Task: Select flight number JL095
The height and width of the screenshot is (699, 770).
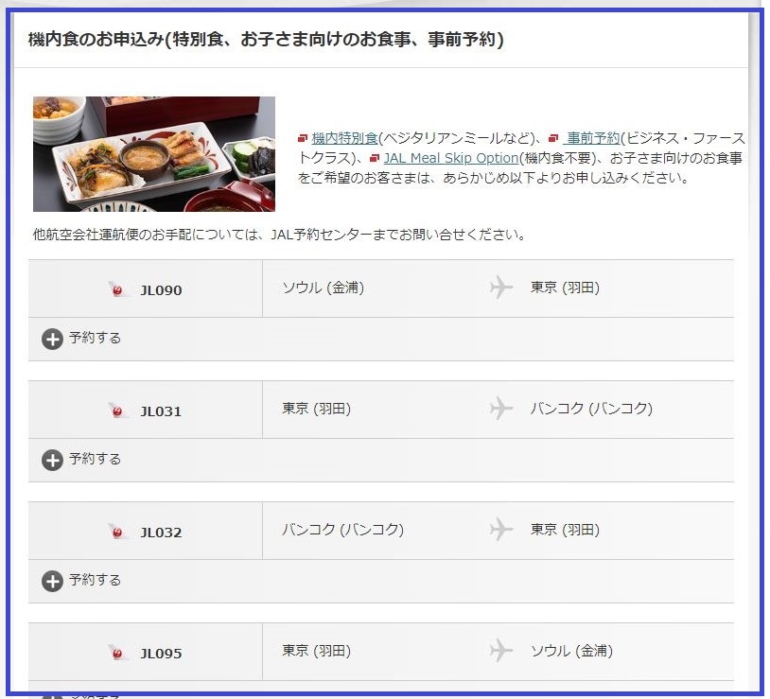Action: click(x=161, y=655)
